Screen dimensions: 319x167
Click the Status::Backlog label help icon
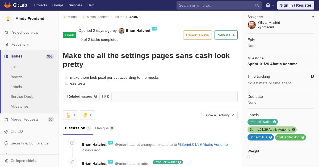pyautogui.click(x=303, y=137)
